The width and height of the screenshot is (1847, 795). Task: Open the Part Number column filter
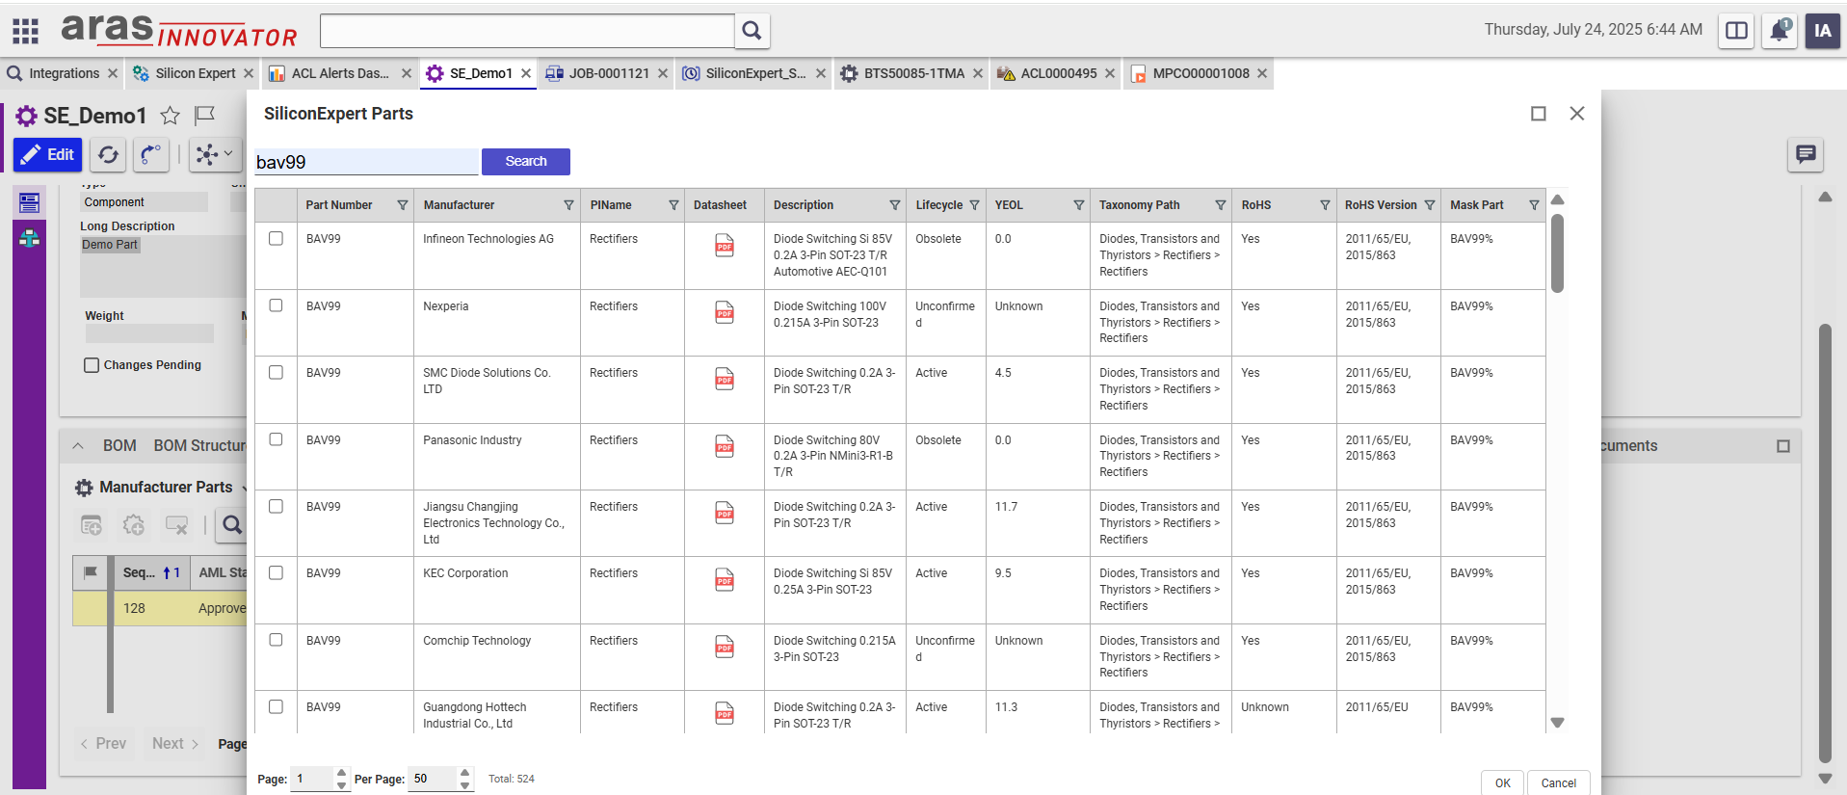click(x=403, y=205)
